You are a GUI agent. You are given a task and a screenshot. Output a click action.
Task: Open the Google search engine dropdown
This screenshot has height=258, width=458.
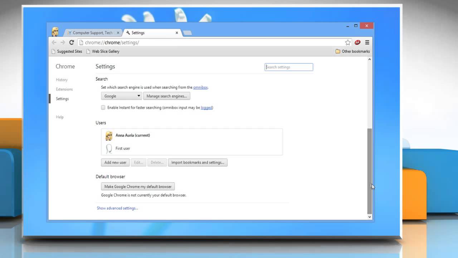point(122,96)
